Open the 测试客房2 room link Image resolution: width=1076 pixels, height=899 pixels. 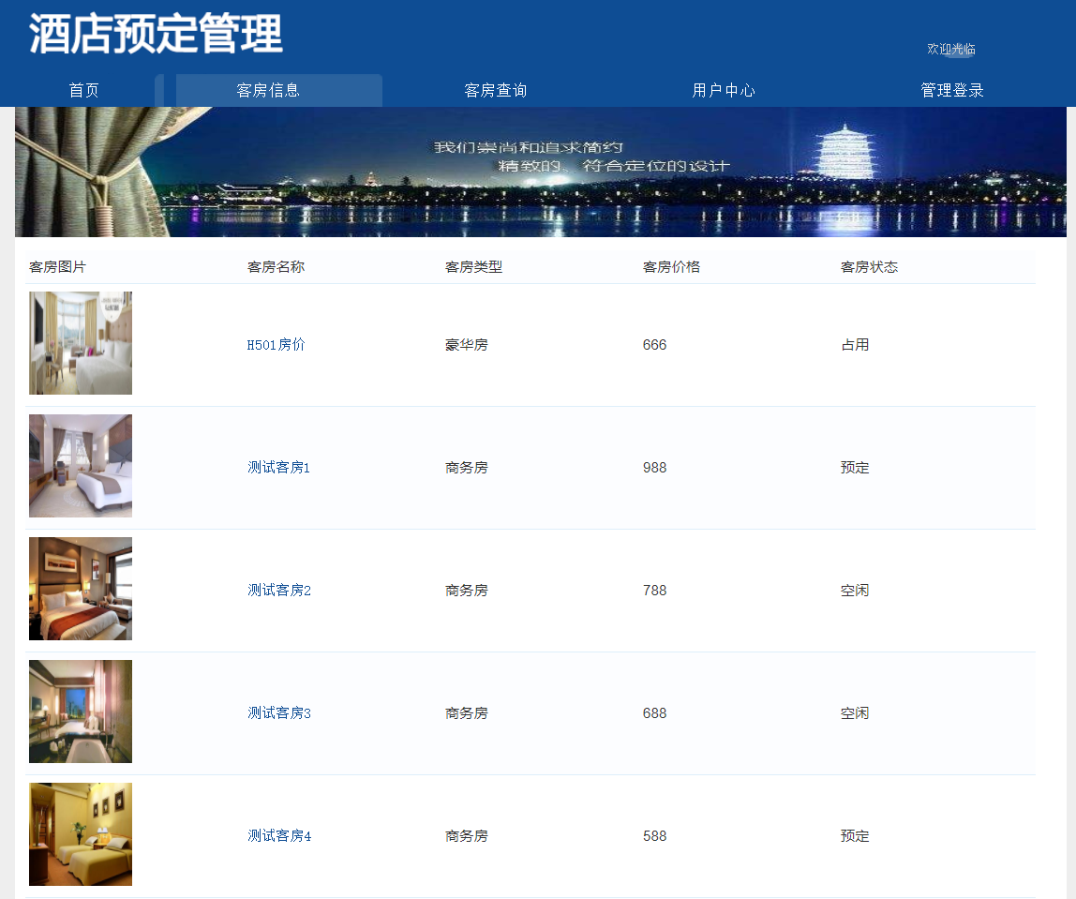pyautogui.click(x=278, y=591)
